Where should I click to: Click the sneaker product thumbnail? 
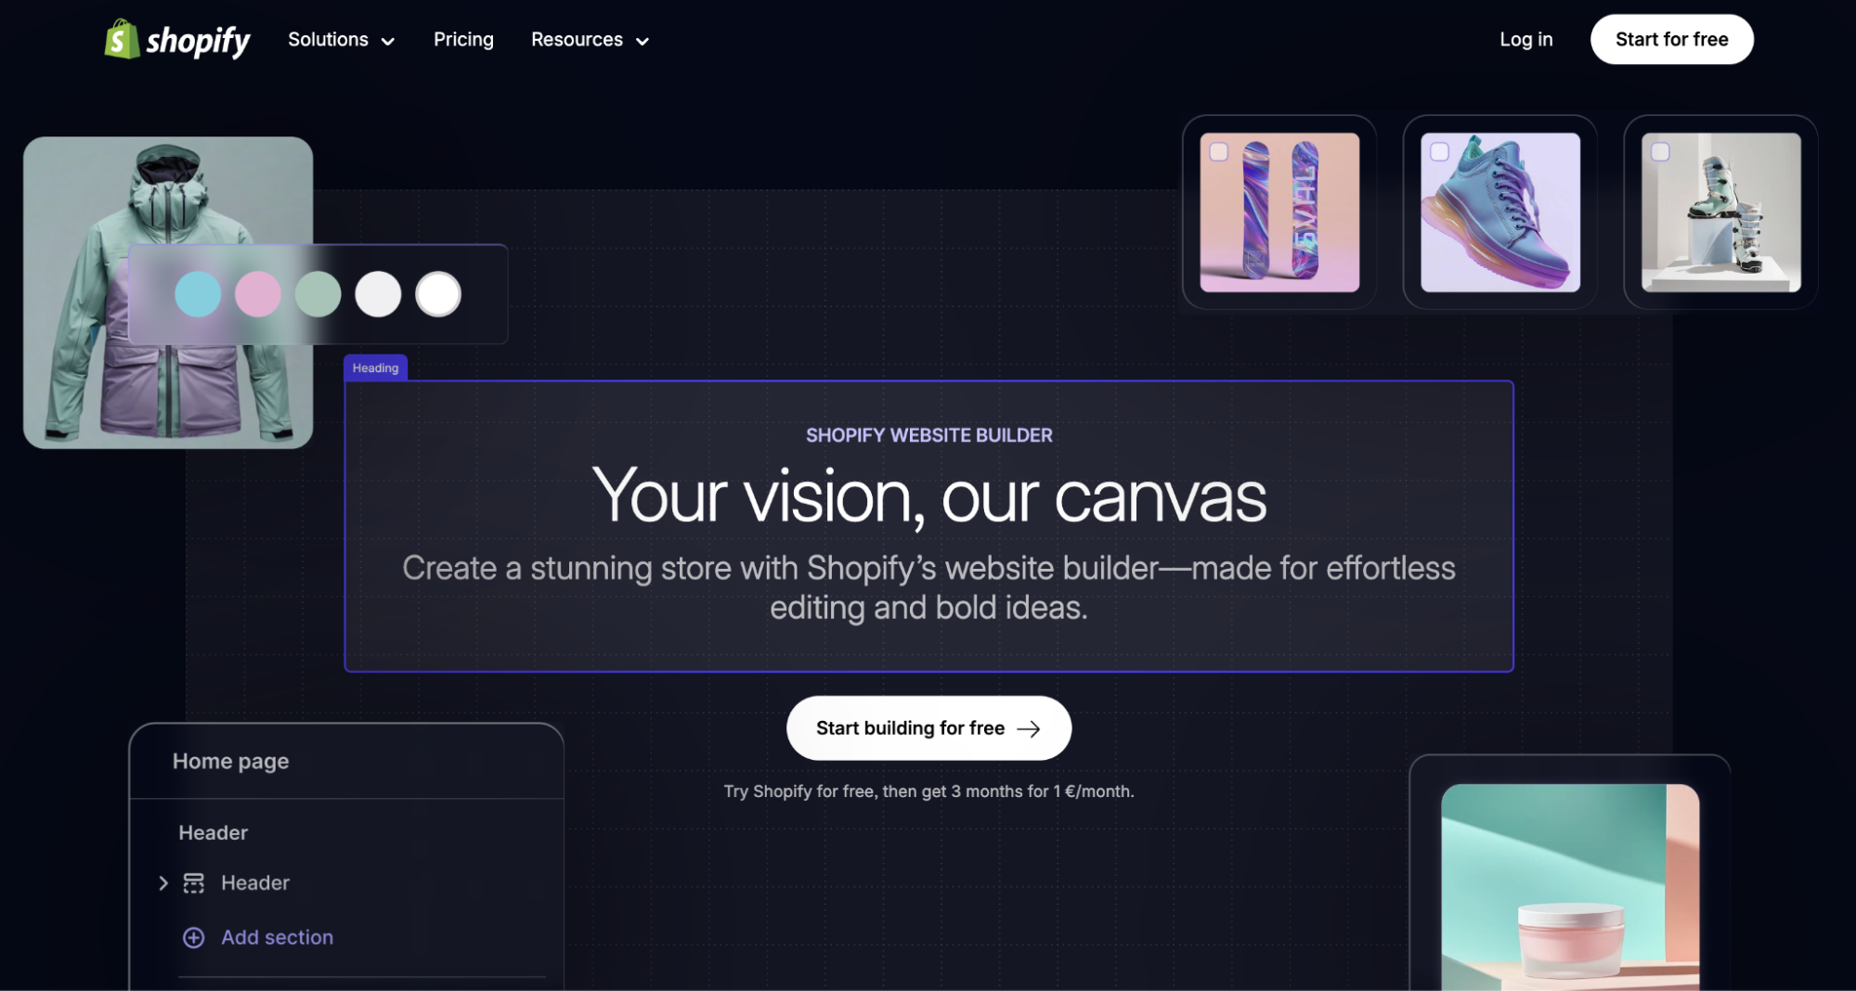pyautogui.click(x=1500, y=212)
